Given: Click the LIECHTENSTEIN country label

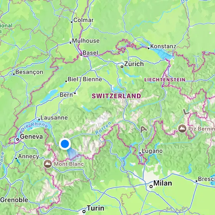Looking at the screenshot, I should pos(165,80).
